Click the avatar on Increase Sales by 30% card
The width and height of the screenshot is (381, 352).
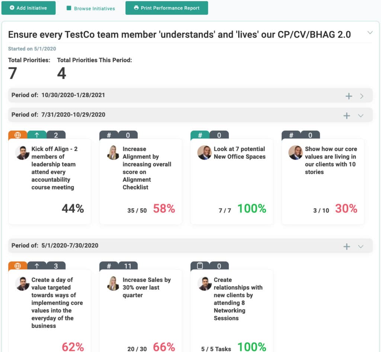click(113, 284)
